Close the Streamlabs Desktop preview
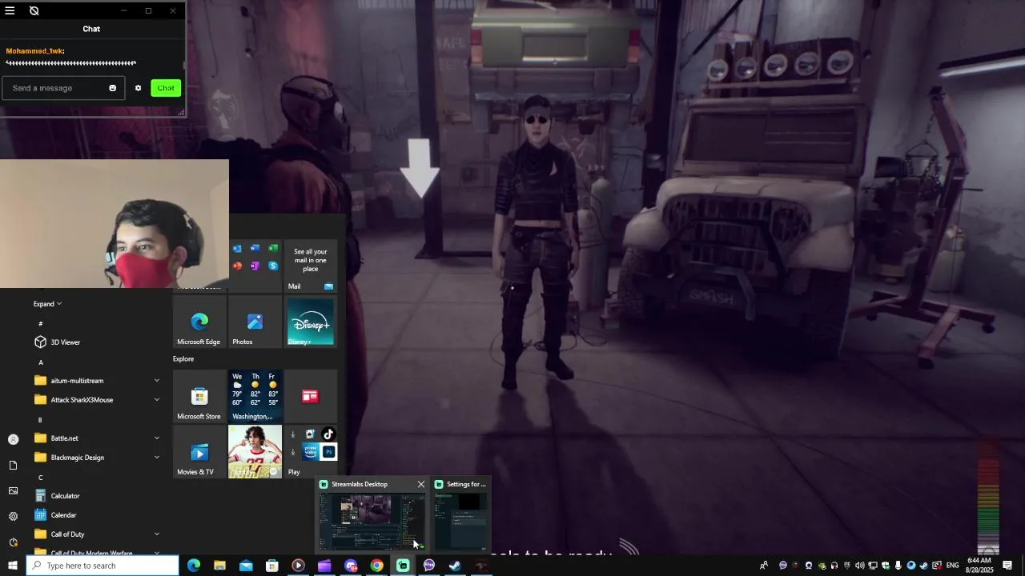 (421, 484)
